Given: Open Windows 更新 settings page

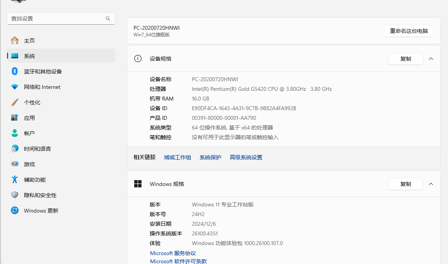Looking at the screenshot, I should click(x=61, y=210).
